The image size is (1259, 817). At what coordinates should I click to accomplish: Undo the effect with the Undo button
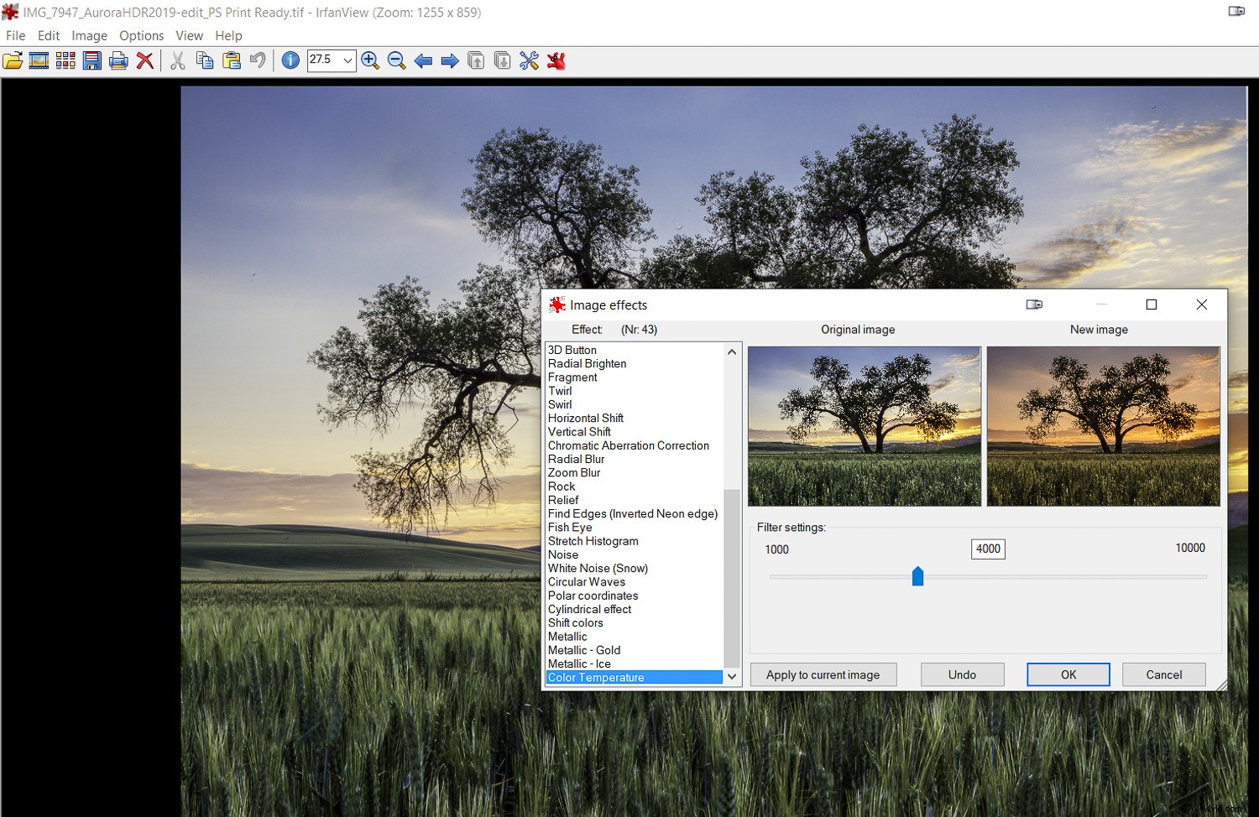pyautogui.click(x=962, y=674)
